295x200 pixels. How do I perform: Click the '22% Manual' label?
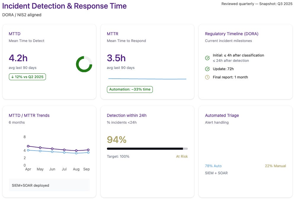[x=275, y=166]
